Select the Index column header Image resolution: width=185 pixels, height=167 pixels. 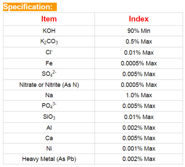(x=139, y=19)
